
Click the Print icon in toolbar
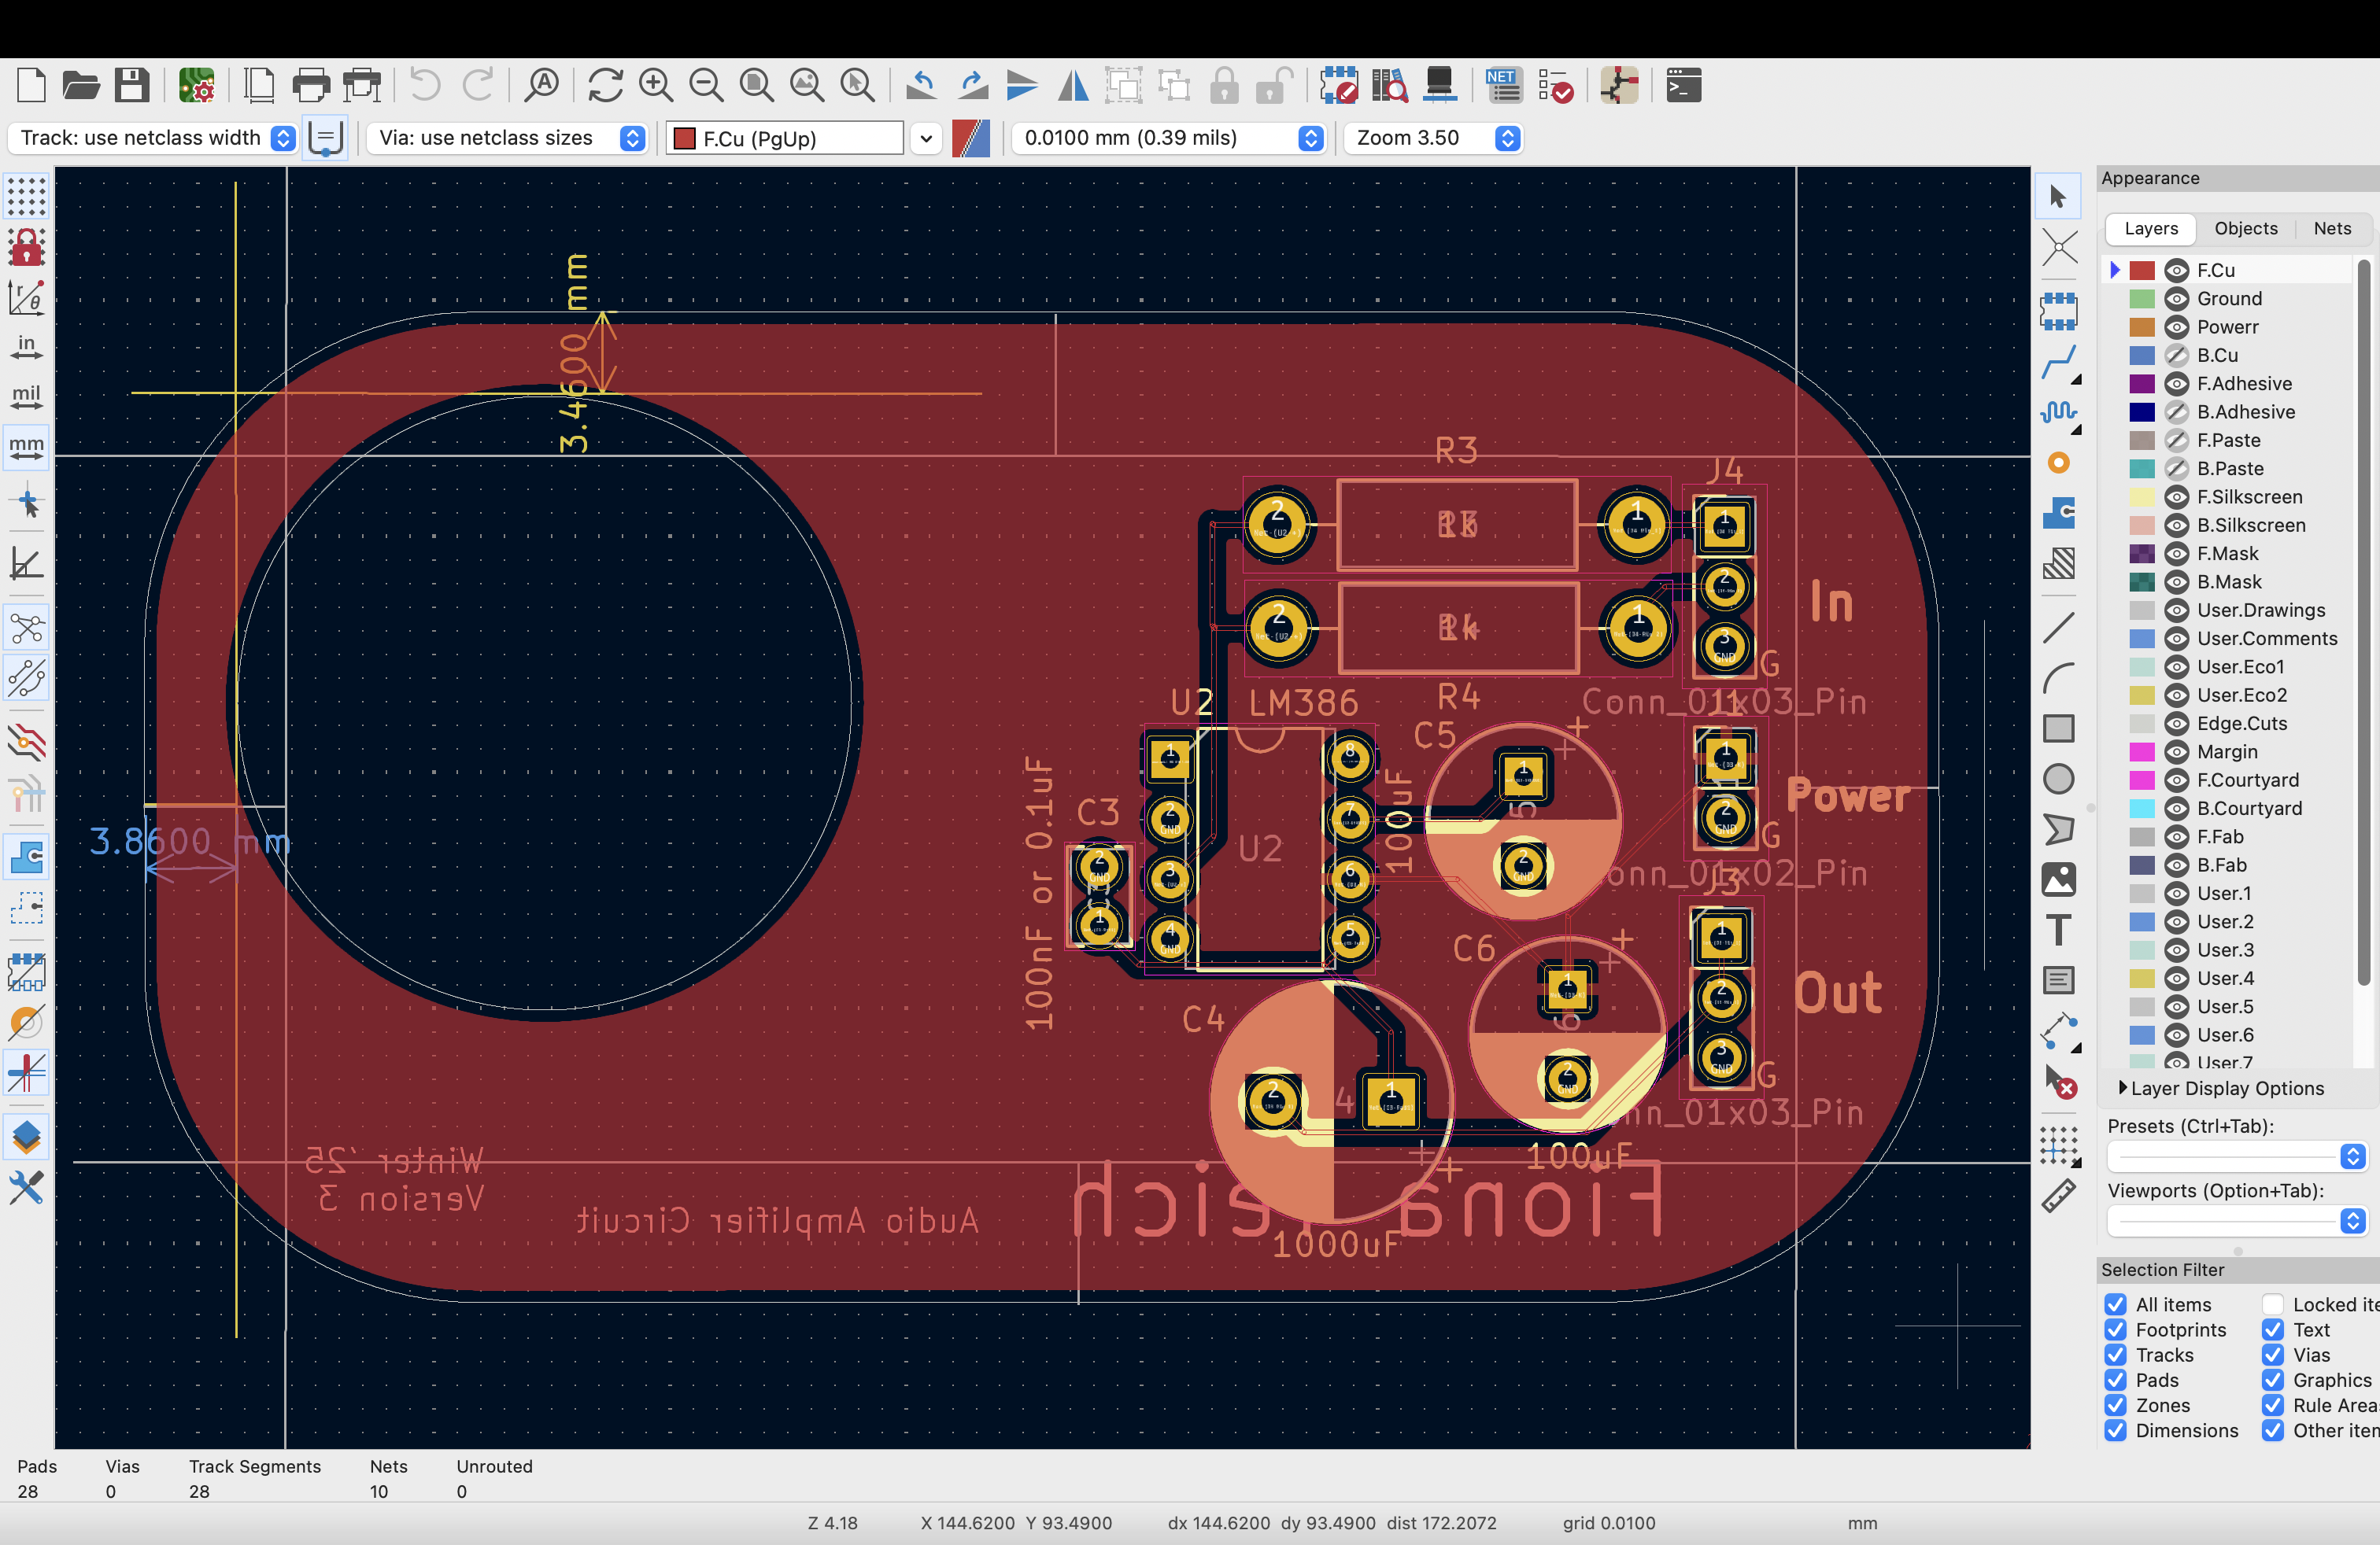[311, 86]
